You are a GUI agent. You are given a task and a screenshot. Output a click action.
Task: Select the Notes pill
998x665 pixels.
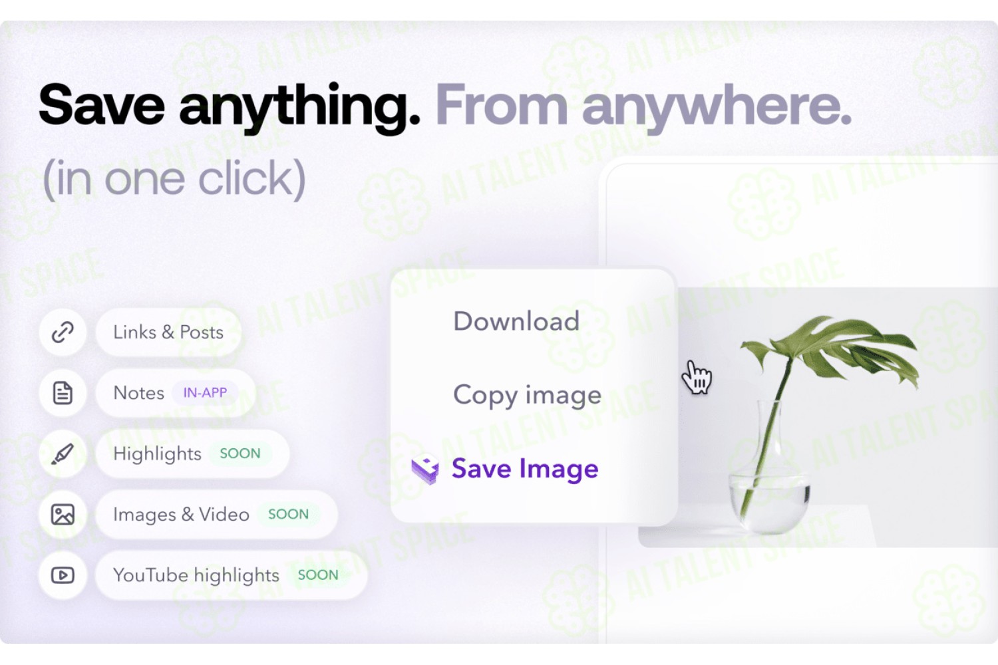[176, 393]
